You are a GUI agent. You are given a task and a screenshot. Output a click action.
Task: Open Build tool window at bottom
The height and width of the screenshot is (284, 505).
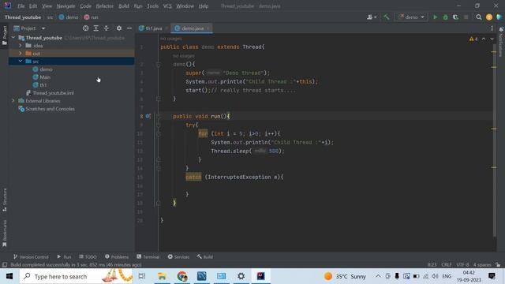pos(205,256)
